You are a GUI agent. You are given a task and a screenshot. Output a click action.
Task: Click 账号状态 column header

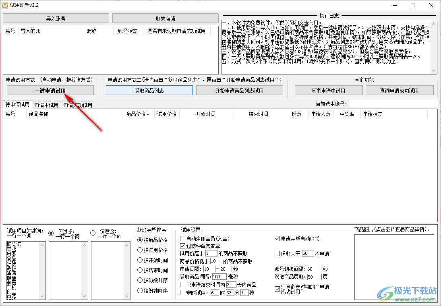tap(128, 31)
